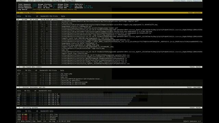
Task: Select the Unknown operating system row
Action: click(109, 120)
